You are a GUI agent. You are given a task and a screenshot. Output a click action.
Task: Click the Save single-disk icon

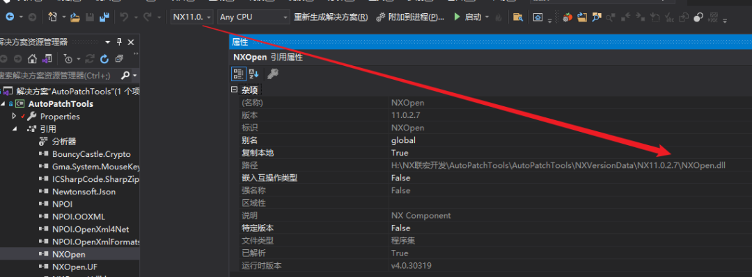click(90, 17)
